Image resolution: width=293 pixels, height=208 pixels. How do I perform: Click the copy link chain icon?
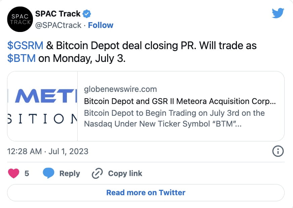(x=97, y=173)
